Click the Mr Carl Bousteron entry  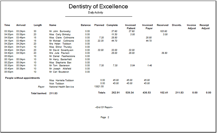click(59, 72)
